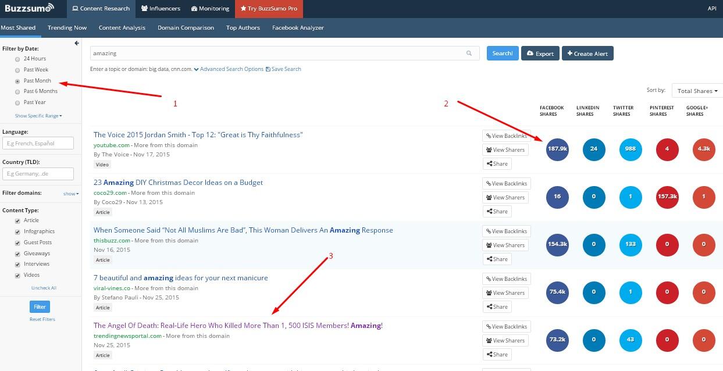Click the Twitter shares circle showing 43

631,340
